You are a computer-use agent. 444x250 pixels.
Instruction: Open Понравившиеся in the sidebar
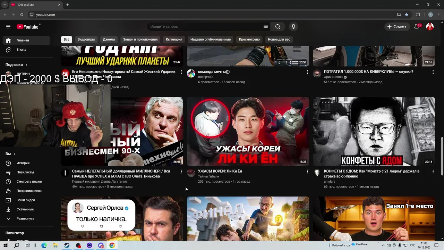[x=26, y=191]
